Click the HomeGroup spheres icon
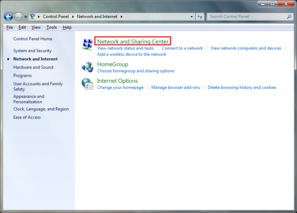This screenshot has width=297, height=213. click(x=88, y=67)
